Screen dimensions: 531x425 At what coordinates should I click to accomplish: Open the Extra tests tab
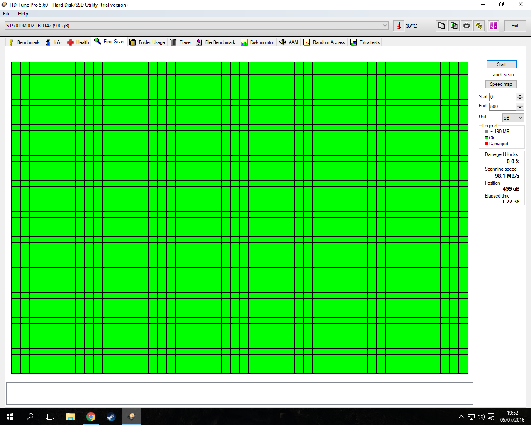[365, 42]
